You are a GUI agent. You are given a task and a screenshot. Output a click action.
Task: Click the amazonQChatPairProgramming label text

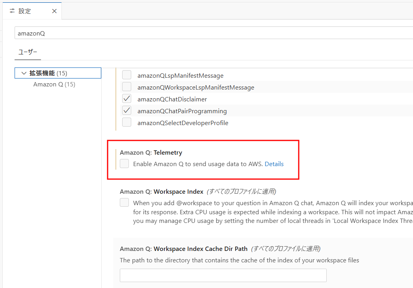click(182, 111)
